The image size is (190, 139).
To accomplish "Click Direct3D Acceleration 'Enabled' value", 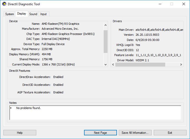I will (x=58, y=85).
